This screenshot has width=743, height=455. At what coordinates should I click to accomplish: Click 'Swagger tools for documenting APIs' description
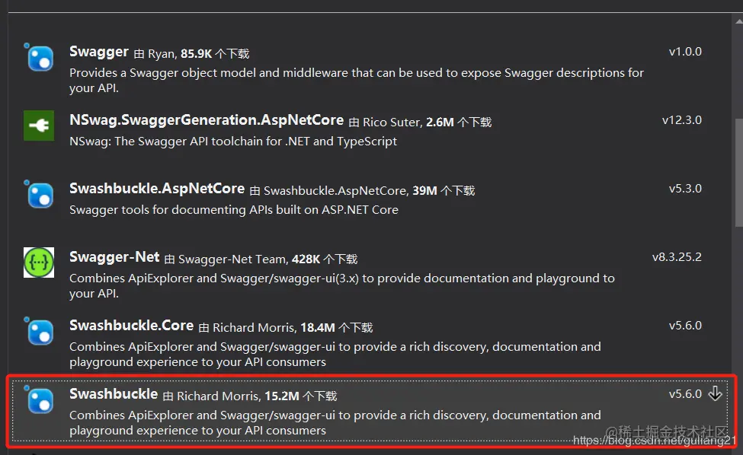(x=234, y=209)
